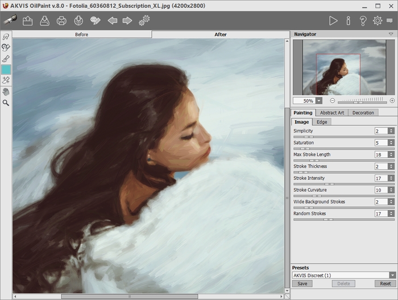398x300 pixels.
Task: Open the teal color swatch
Action: tap(6, 69)
